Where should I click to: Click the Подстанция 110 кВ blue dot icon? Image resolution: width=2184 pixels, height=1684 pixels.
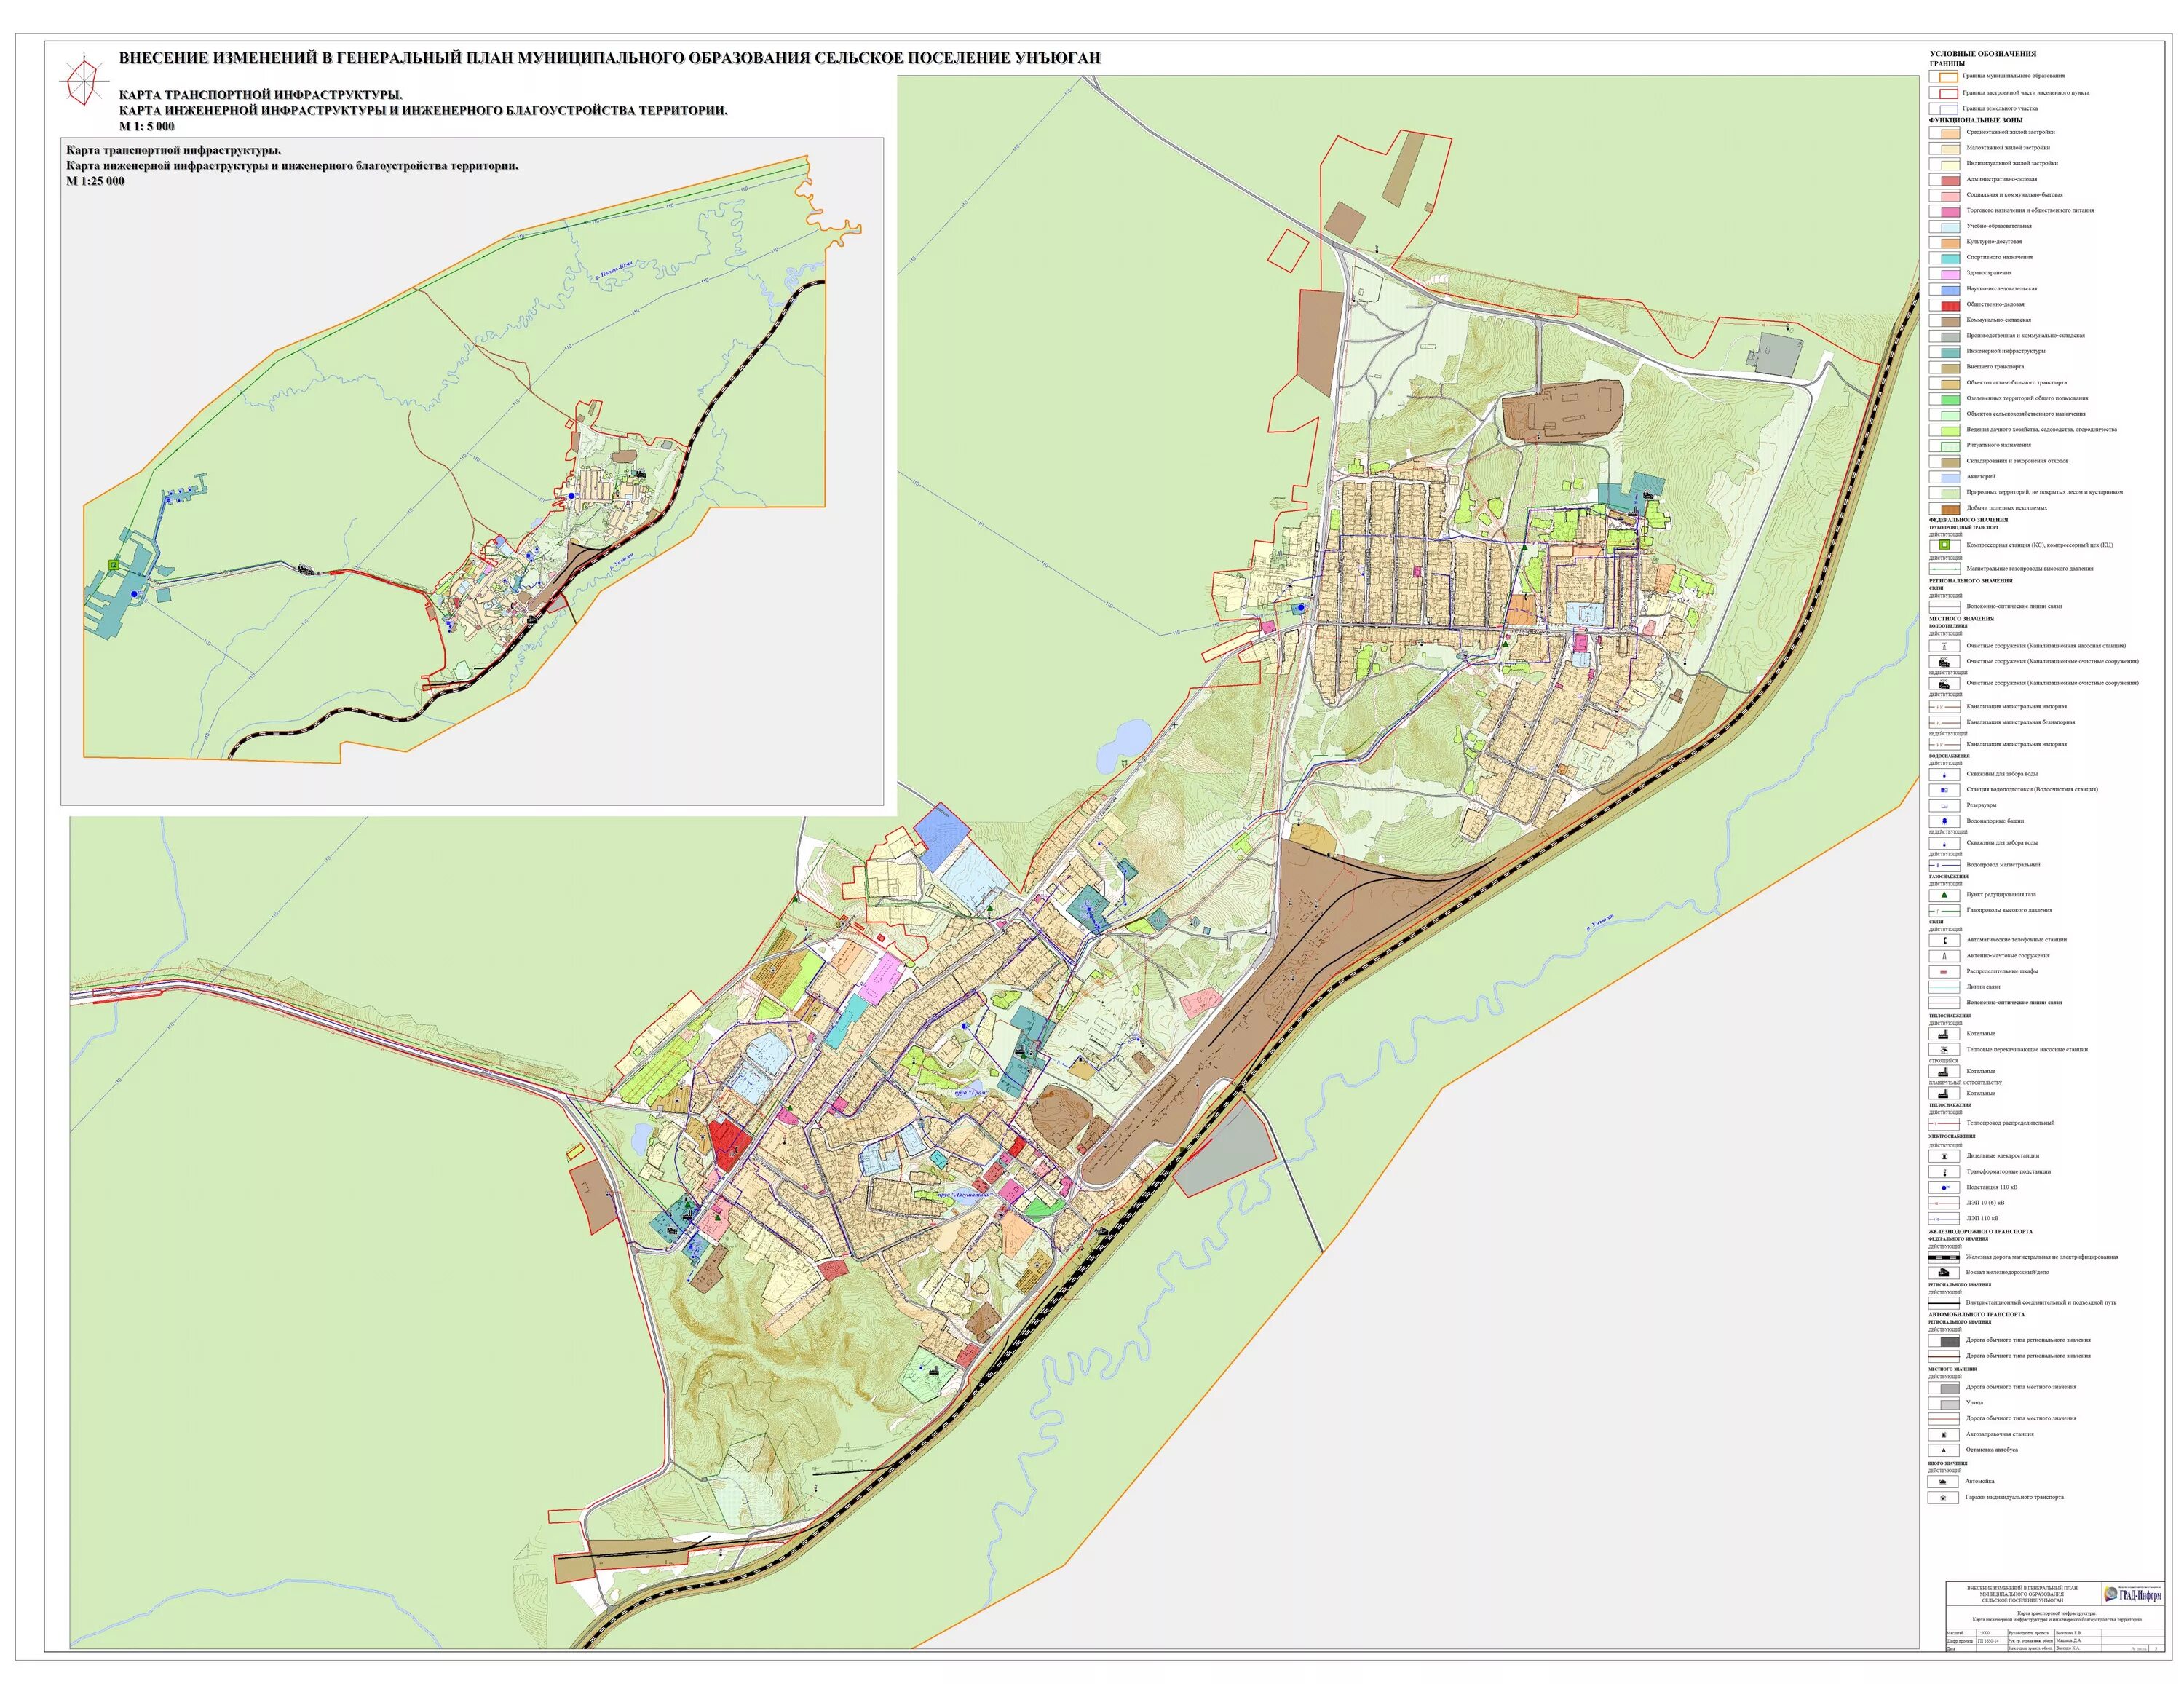pyautogui.click(x=1943, y=1188)
